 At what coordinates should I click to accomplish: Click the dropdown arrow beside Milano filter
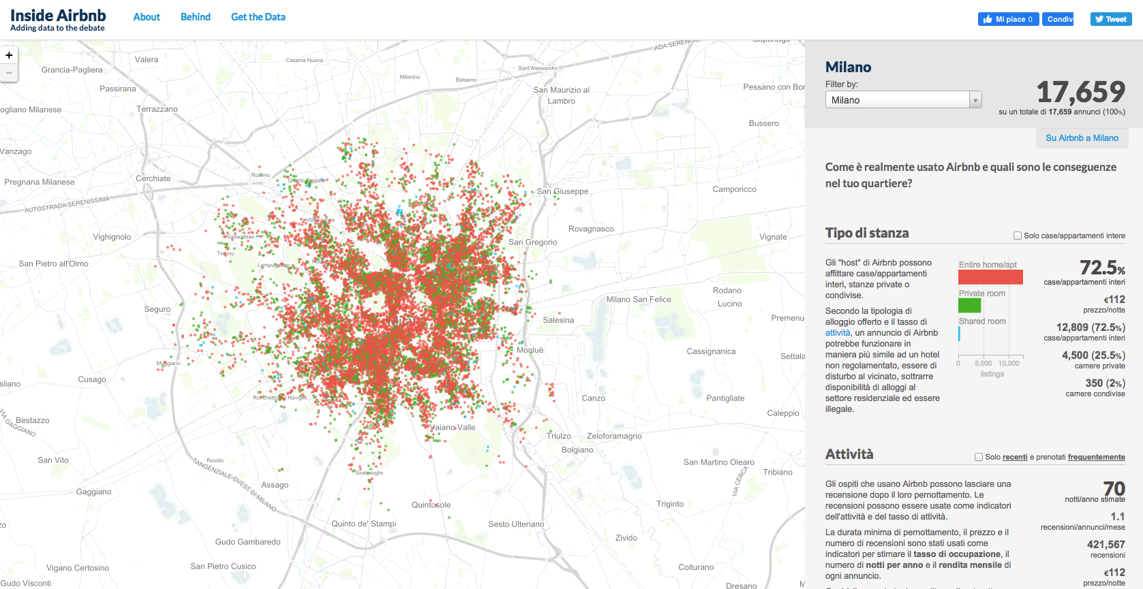975,100
